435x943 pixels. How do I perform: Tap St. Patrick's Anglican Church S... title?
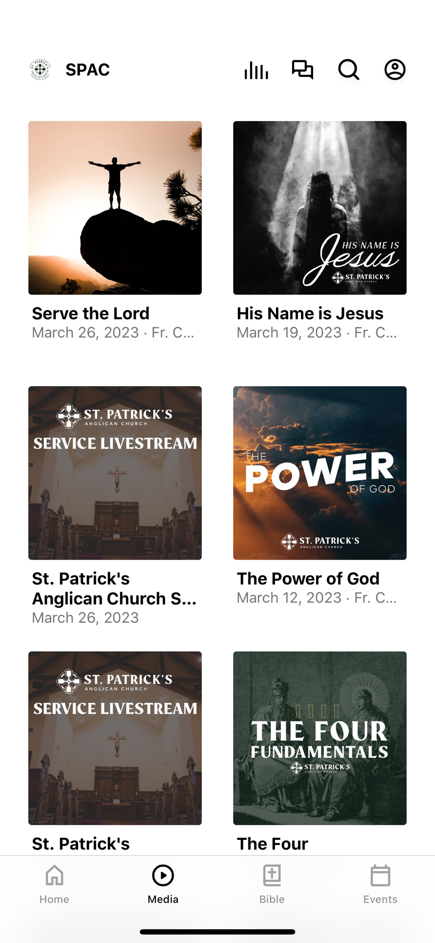click(114, 588)
